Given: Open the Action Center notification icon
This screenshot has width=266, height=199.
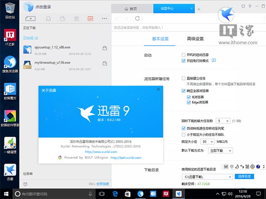Looking at the screenshot, I should (x=258, y=194).
